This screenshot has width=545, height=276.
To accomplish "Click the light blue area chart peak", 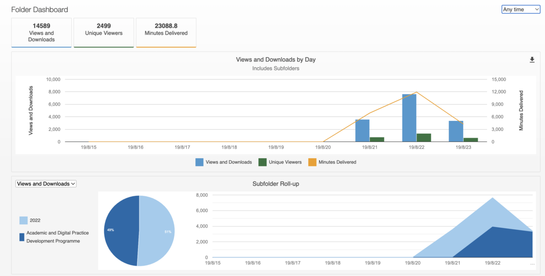I will 493,198.
